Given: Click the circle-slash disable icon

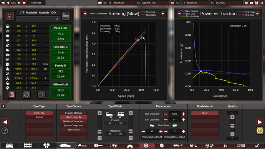Looking at the screenshot, I should tap(26, 95).
